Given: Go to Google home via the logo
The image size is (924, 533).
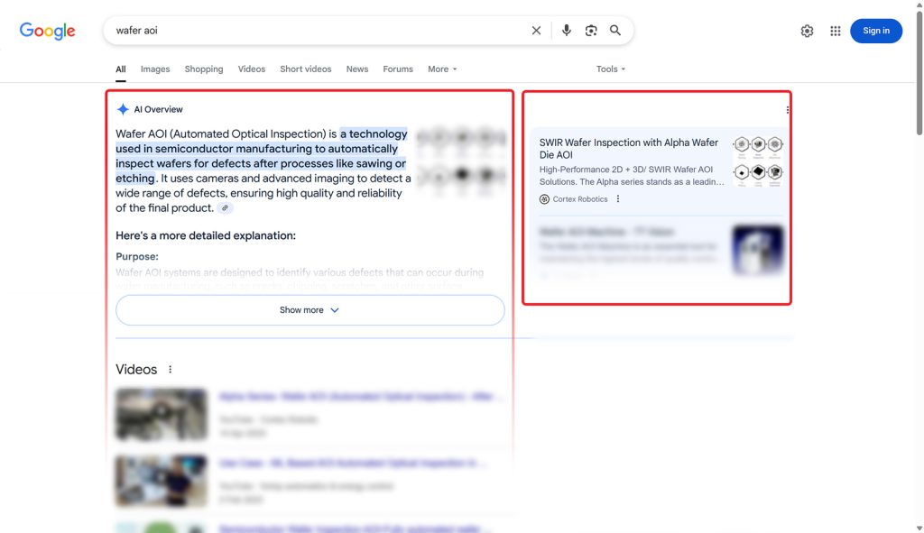Looking at the screenshot, I should 47,32.
